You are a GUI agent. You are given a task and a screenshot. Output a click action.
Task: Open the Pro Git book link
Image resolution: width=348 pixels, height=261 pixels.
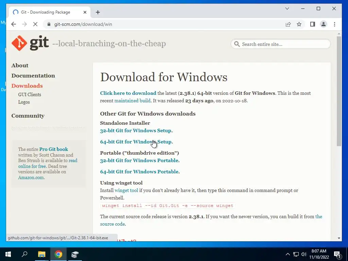point(53,149)
